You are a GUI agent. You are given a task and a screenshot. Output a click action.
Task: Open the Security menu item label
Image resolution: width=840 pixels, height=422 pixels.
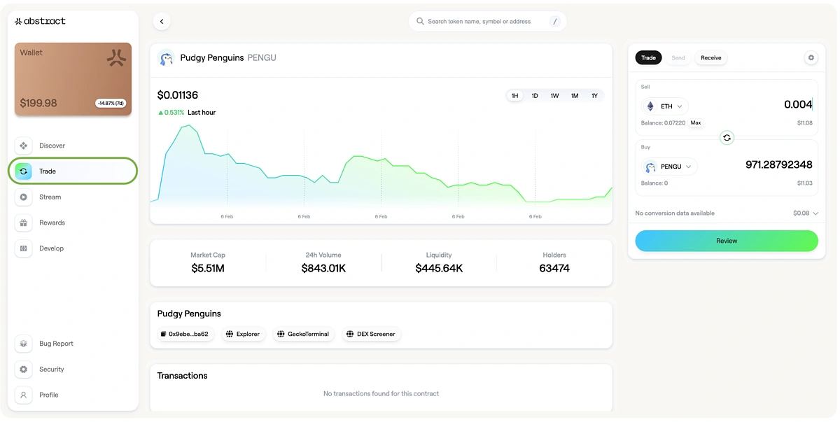(51, 370)
